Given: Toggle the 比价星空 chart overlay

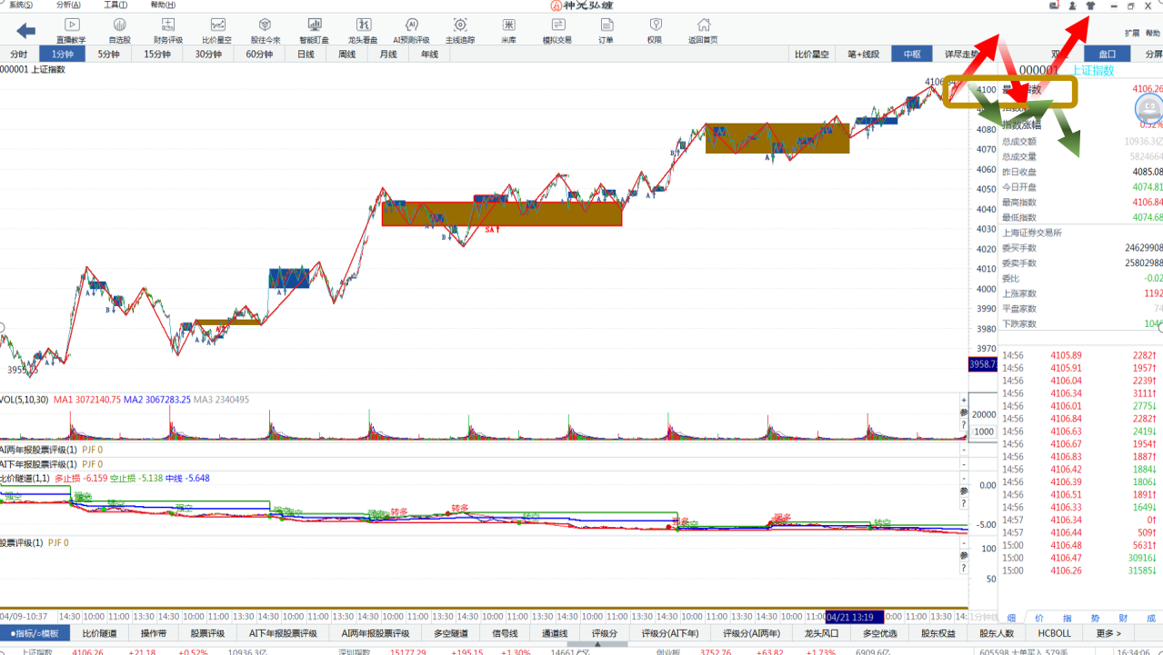Looking at the screenshot, I should coord(812,55).
